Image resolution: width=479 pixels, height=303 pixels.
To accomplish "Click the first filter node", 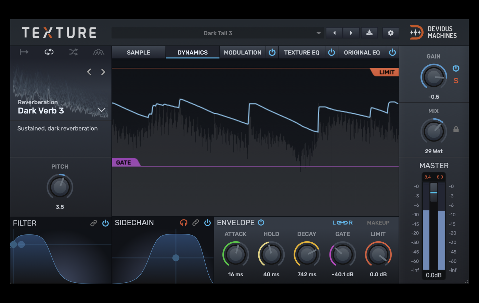I will pos(14,244).
